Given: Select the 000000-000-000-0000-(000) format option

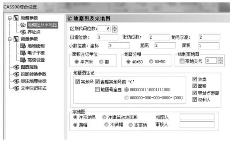Looking at the screenshot, I should coord(126,98).
